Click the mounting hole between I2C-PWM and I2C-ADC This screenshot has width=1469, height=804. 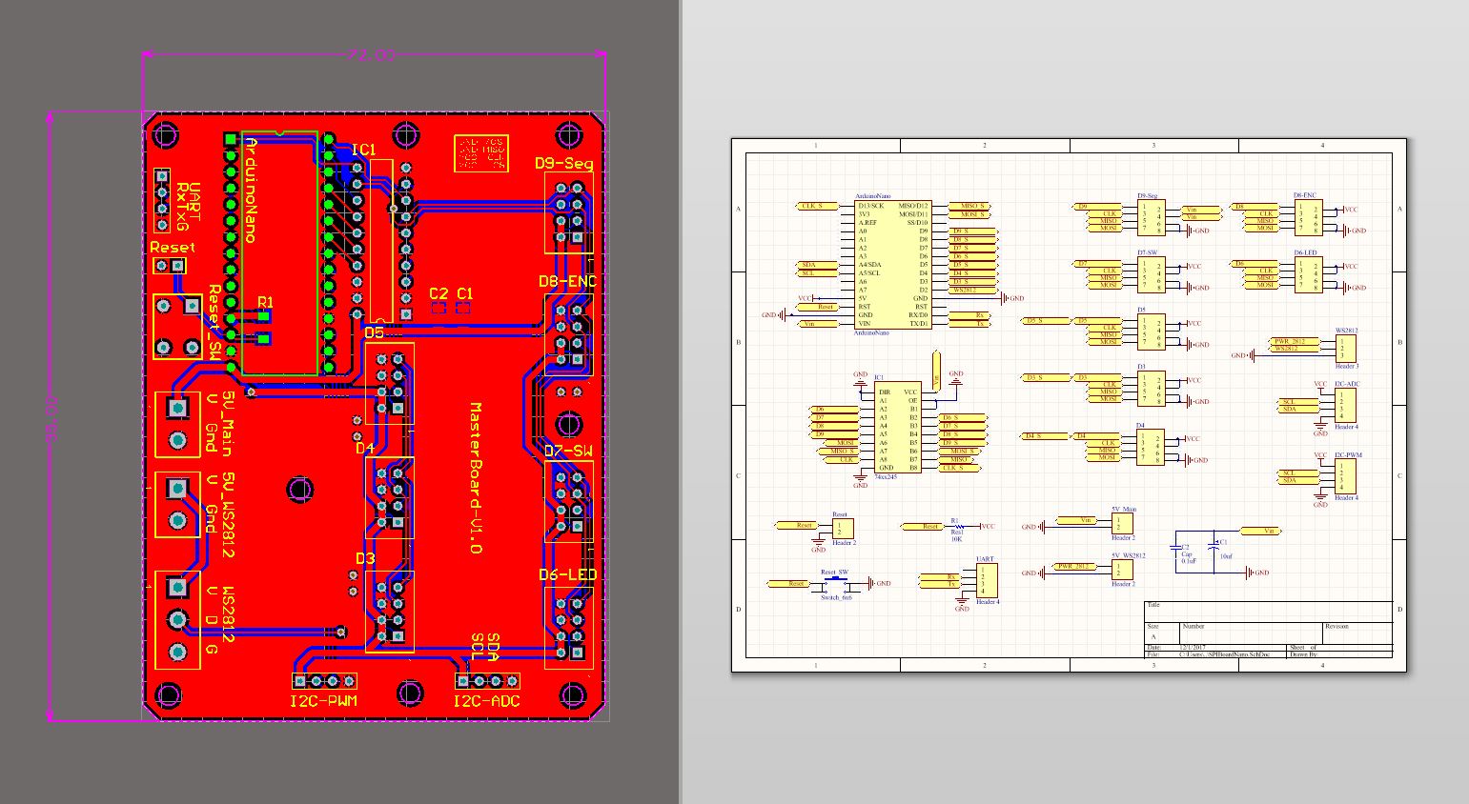point(410,693)
